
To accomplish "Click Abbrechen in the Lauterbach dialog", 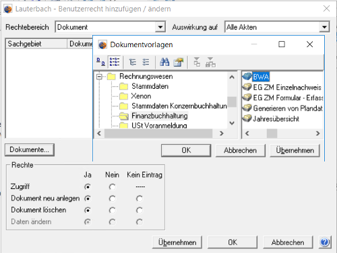I will coord(288,242).
